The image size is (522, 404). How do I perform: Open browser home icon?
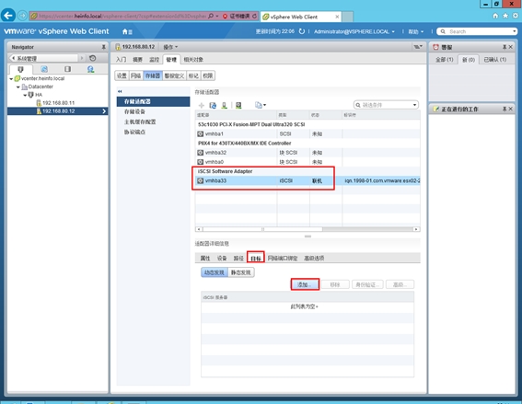click(495, 16)
